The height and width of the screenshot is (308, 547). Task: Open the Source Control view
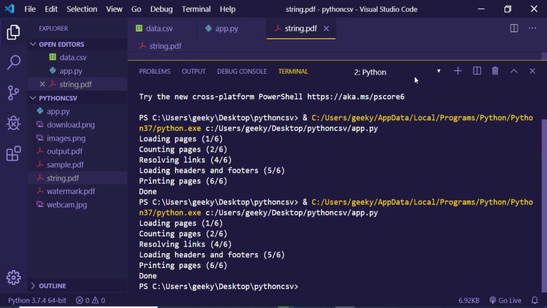point(14,93)
